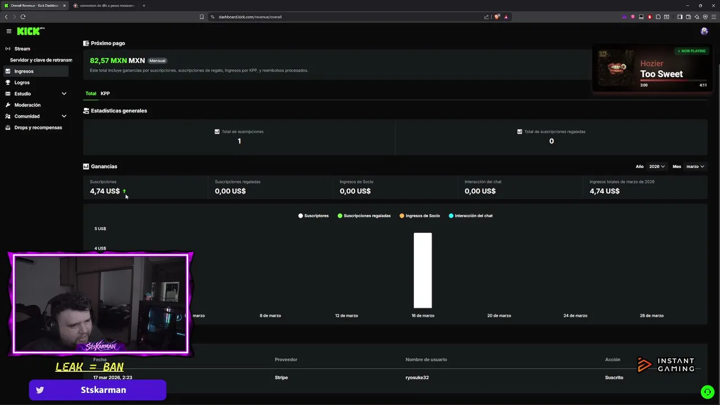
Task: Reload the page
Action: [23, 17]
